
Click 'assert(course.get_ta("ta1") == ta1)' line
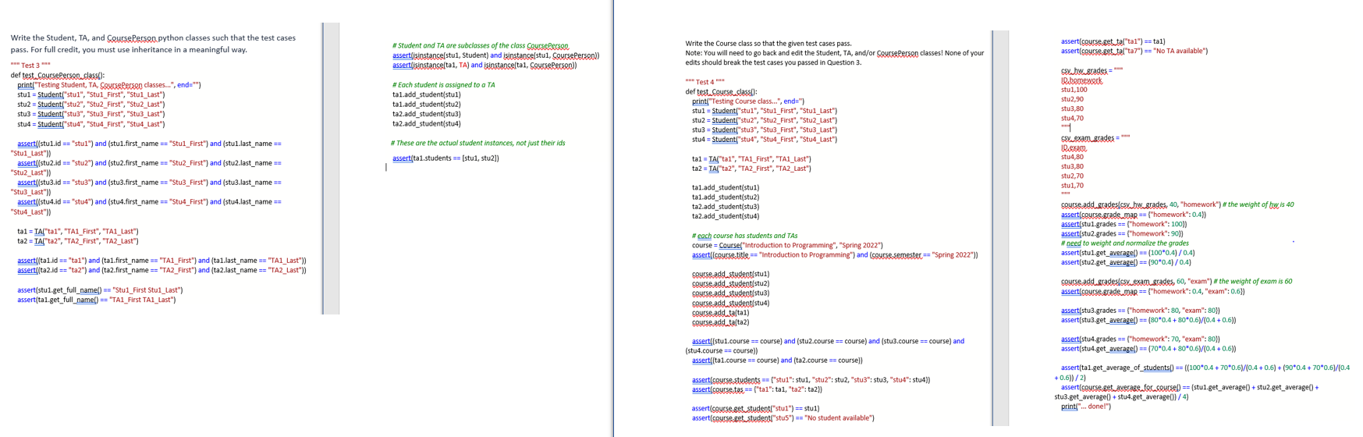(1113, 41)
